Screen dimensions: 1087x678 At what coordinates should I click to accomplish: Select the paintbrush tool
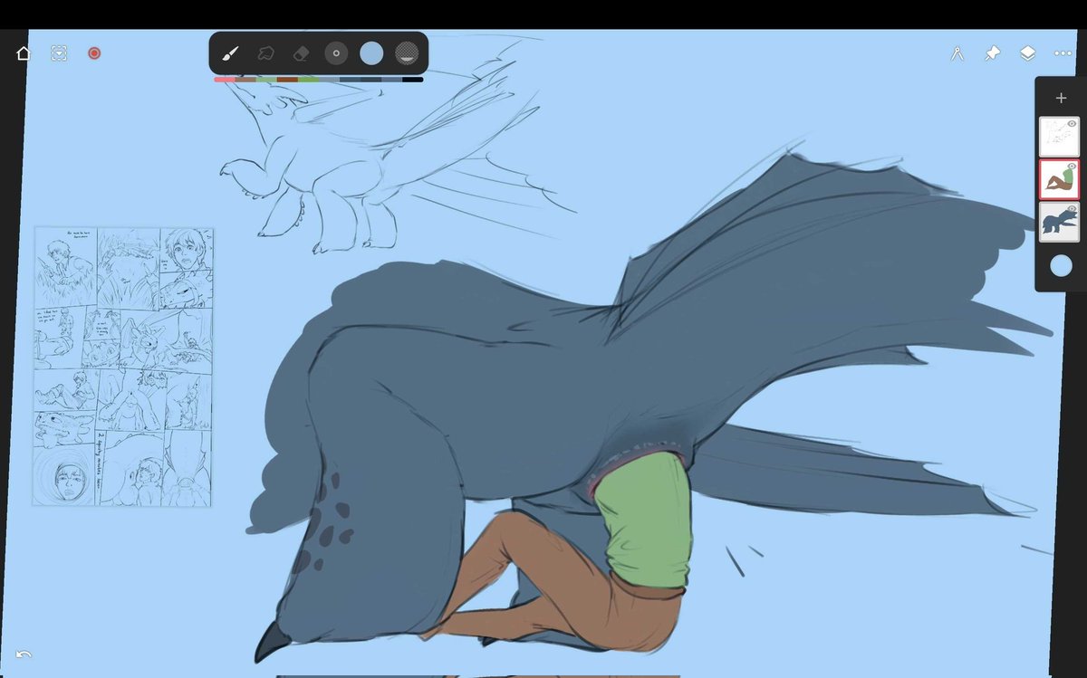pyautogui.click(x=231, y=53)
